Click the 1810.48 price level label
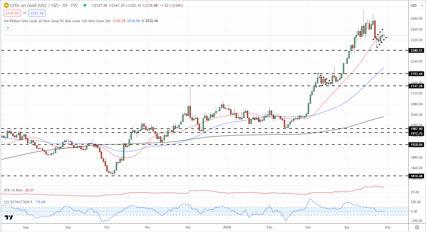 417,176
